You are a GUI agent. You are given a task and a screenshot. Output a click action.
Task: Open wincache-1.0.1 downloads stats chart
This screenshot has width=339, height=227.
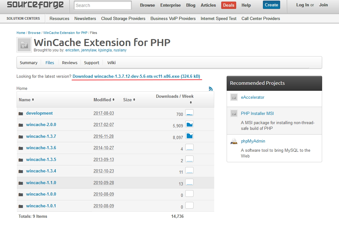(x=189, y=205)
